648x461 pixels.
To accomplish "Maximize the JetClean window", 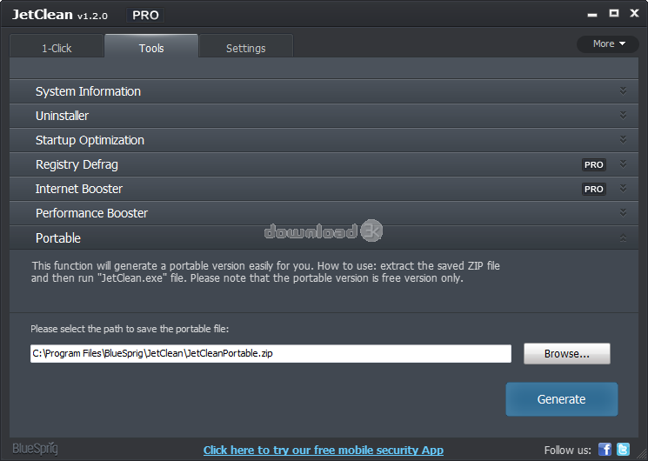I will click(x=614, y=13).
